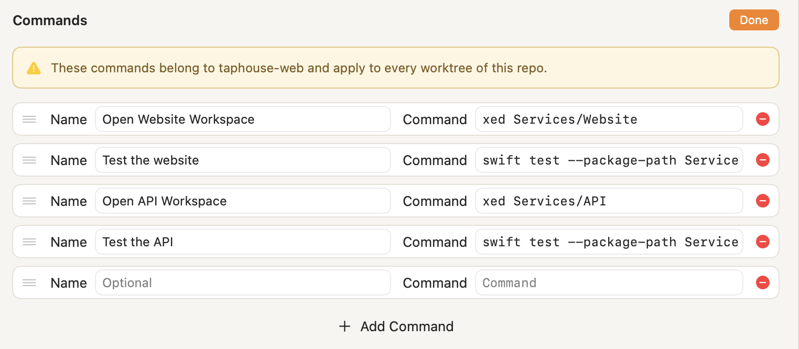
Task: Remove the Open Website Workspace command
Action: tap(762, 119)
